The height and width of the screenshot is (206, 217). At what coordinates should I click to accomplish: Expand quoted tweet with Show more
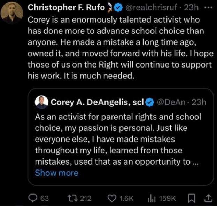click(56, 173)
